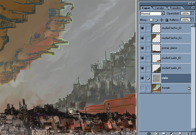The width and height of the screenshot is (196, 135).
Task: Create a new layer at panel bottom
Action: click(x=180, y=134)
